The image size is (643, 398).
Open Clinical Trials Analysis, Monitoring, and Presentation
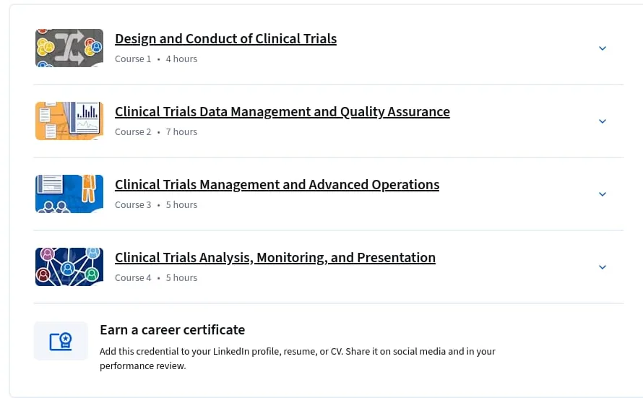275,257
